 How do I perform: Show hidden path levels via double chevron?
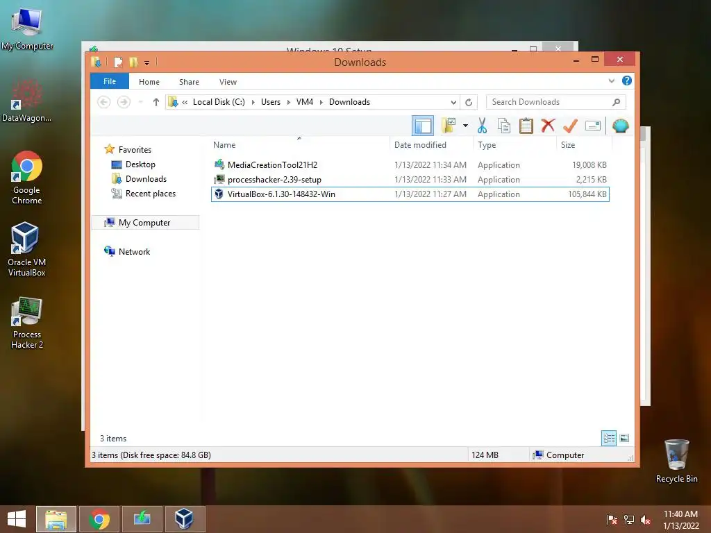pyautogui.click(x=185, y=103)
